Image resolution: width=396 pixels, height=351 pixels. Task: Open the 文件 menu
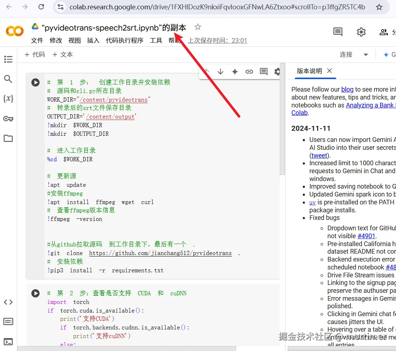pos(37,41)
